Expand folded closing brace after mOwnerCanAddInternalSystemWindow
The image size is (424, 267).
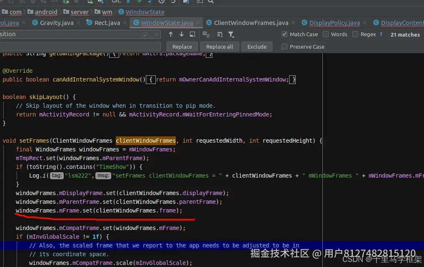[292, 79]
